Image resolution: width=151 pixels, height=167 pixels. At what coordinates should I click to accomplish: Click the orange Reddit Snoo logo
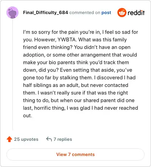pyautogui.click(x=122, y=13)
